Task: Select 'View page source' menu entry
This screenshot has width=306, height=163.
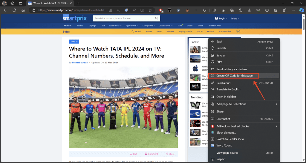Action: tap(244, 153)
